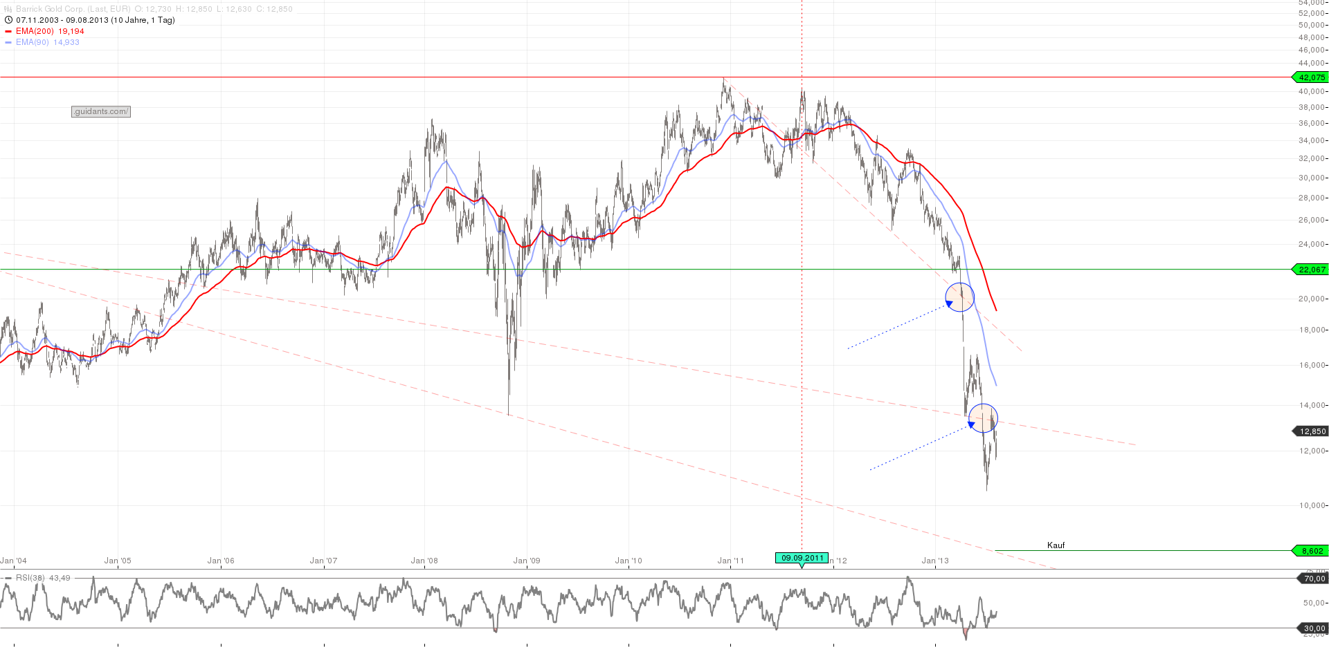Expand the 09.09.2011 date marker
Screen dimensions: 1329x647
point(803,556)
